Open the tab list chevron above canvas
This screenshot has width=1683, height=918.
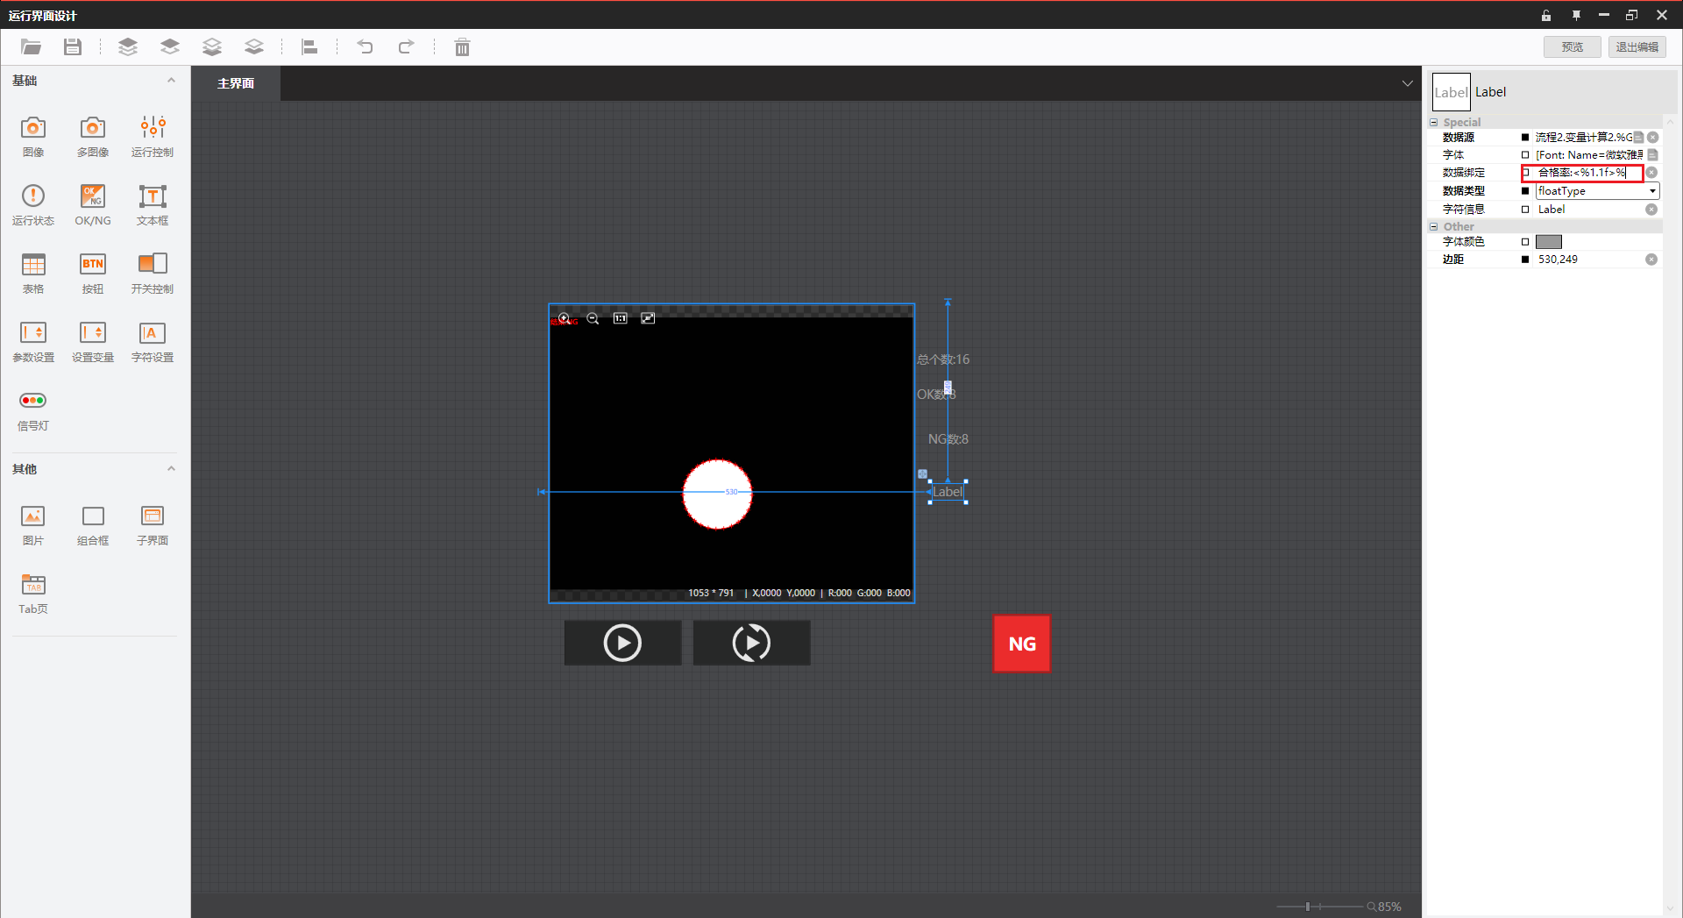pos(1407,83)
